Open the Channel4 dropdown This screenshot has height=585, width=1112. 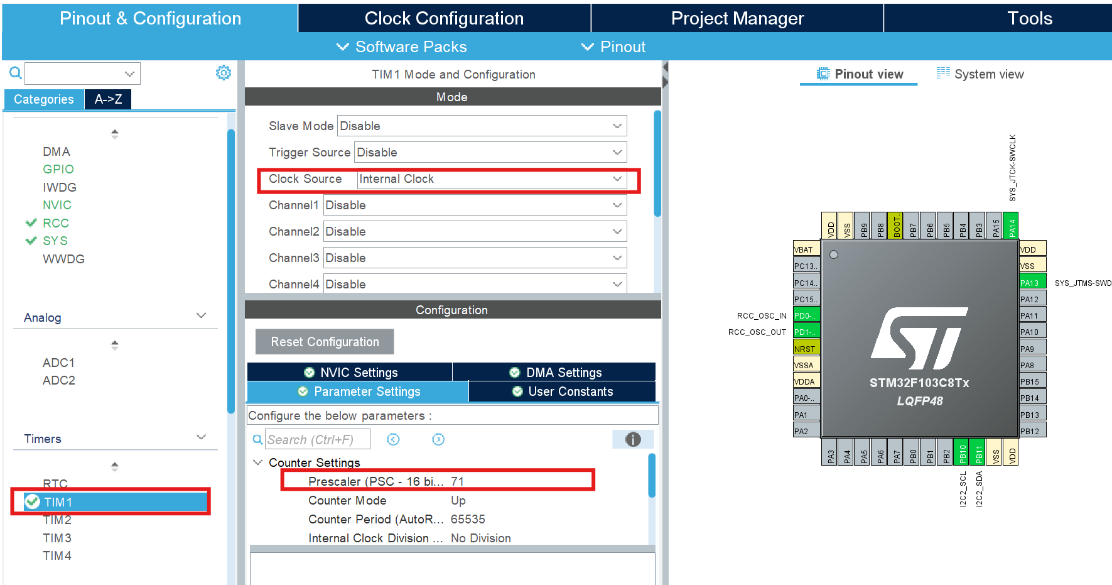click(x=475, y=283)
